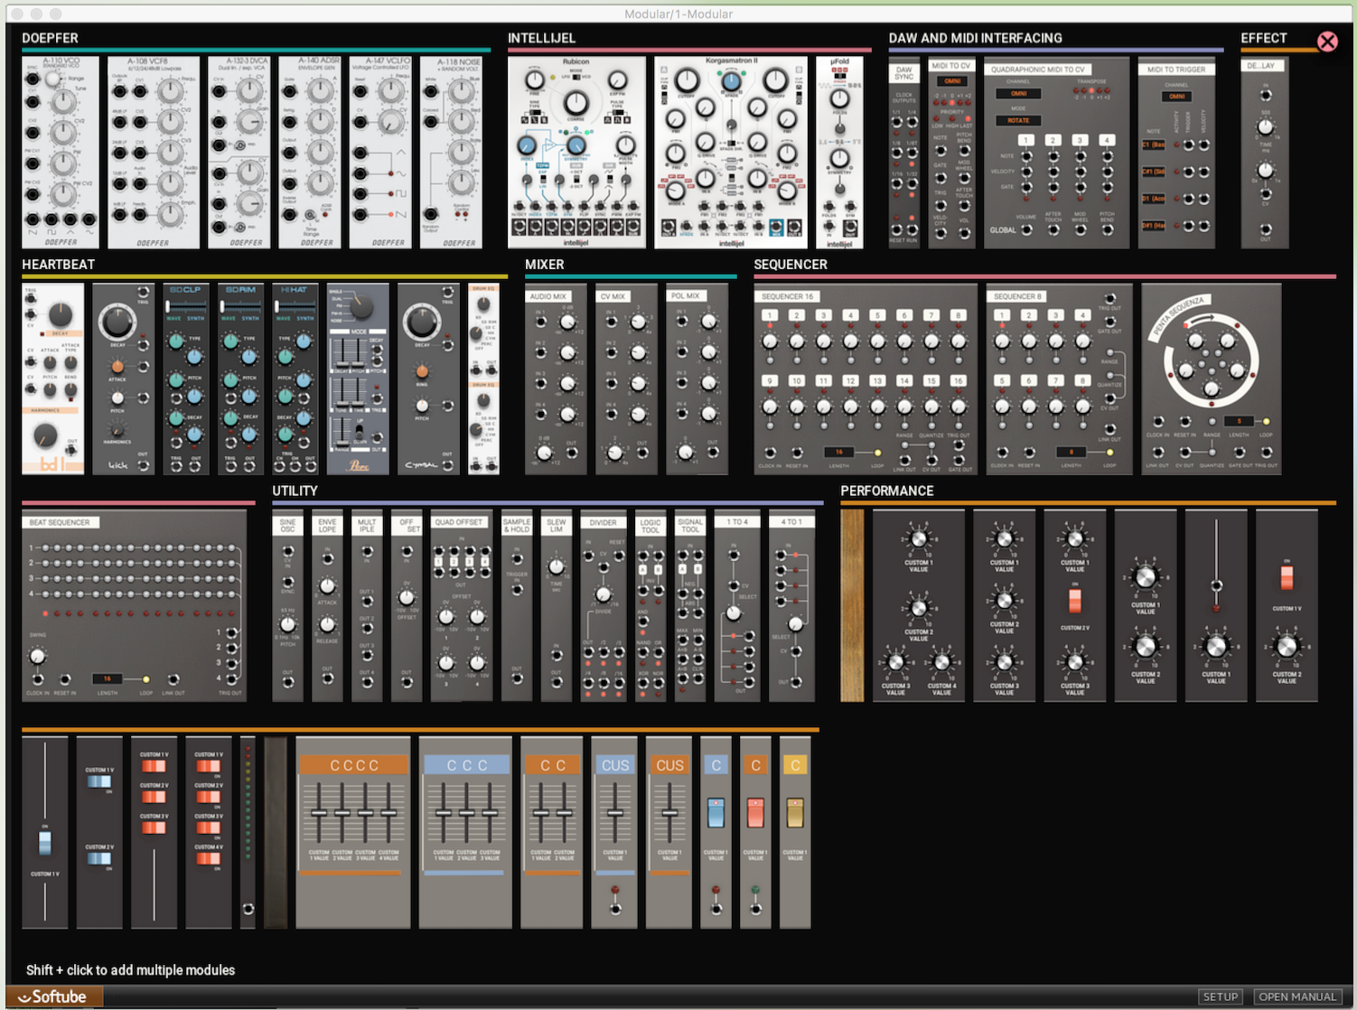
Task: Open the MIDI to Trigger OMNI channel list
Action: pyautogui.click(x=1176, y=96)
